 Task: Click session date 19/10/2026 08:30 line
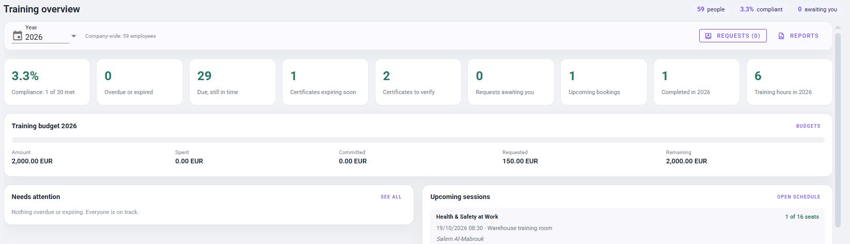494,228
